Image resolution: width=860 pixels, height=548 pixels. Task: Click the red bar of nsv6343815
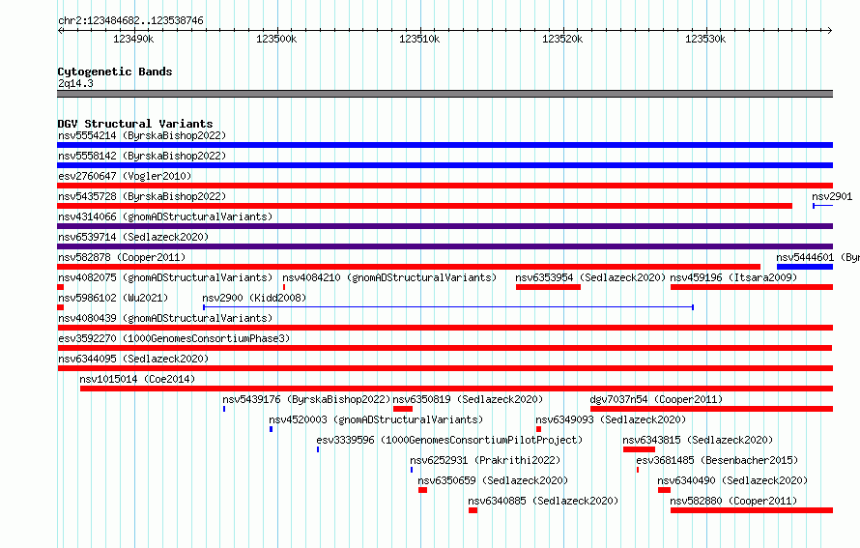639,449
